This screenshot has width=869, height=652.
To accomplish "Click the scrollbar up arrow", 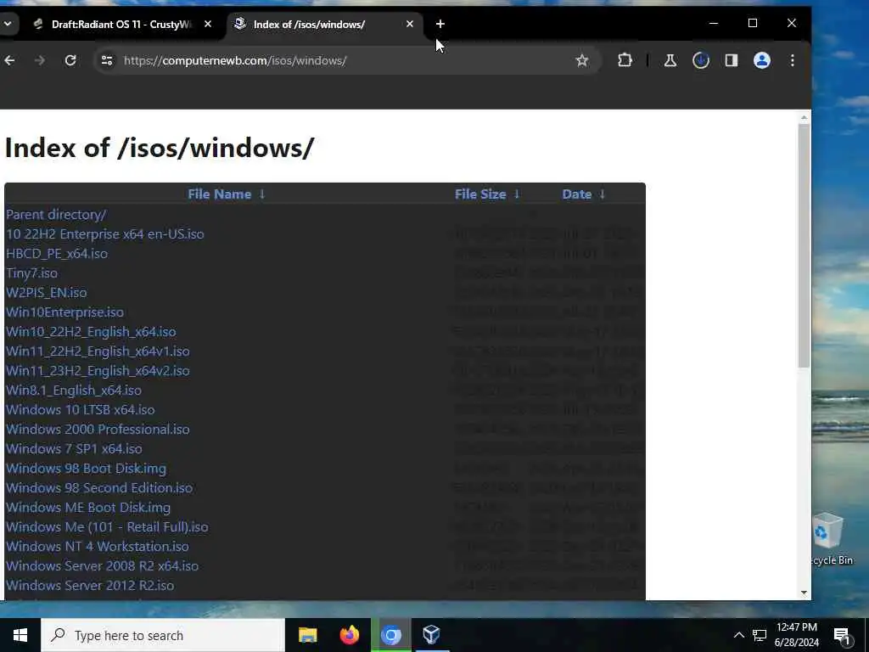I will 805,117.
